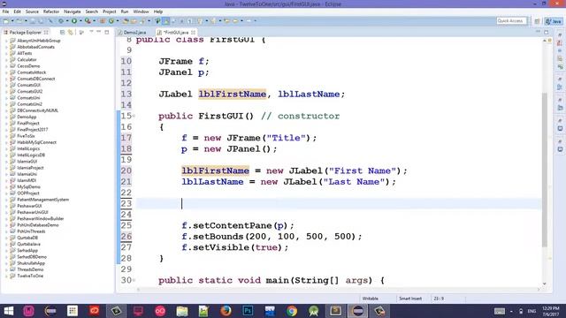566x318 pixels.
Task: Expand the AbasynUniHabibGroup project
Action: tap(6, 41)
